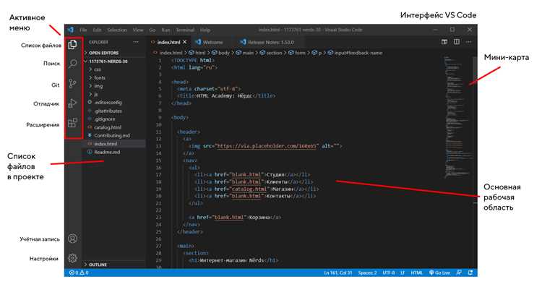Screen dimensions: 542x287
Task: Click the editor vertical scrollbar
Action: pyautogui.click(x=475, y=162)
